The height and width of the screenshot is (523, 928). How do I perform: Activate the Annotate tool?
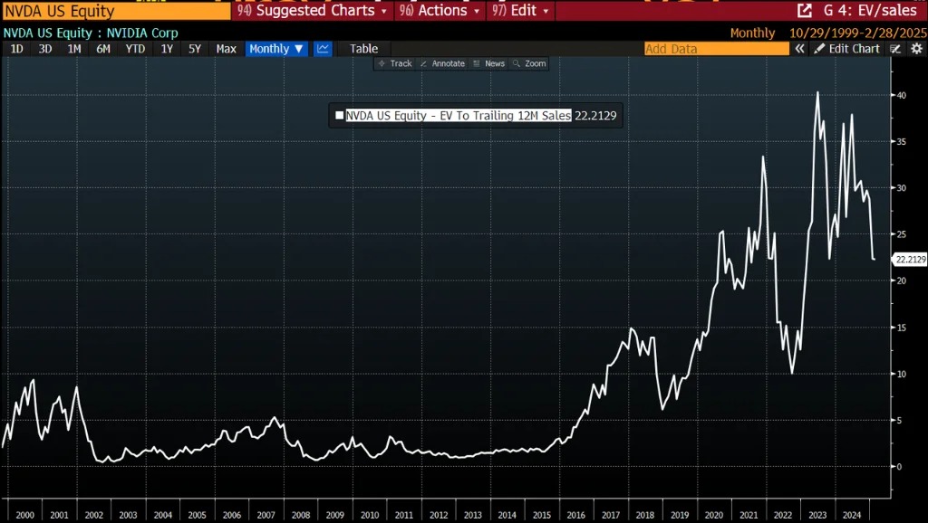tap(442, 63)
